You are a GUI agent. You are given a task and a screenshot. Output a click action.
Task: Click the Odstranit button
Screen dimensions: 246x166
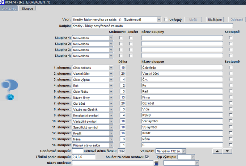click(237, 19)
